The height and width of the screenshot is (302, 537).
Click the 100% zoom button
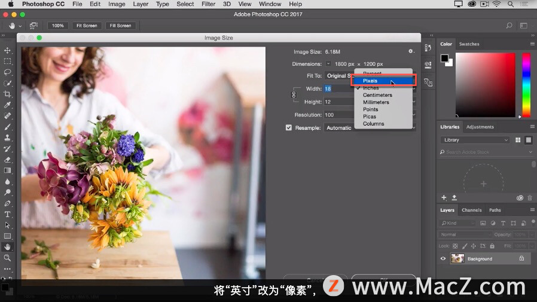click(57, 25)
